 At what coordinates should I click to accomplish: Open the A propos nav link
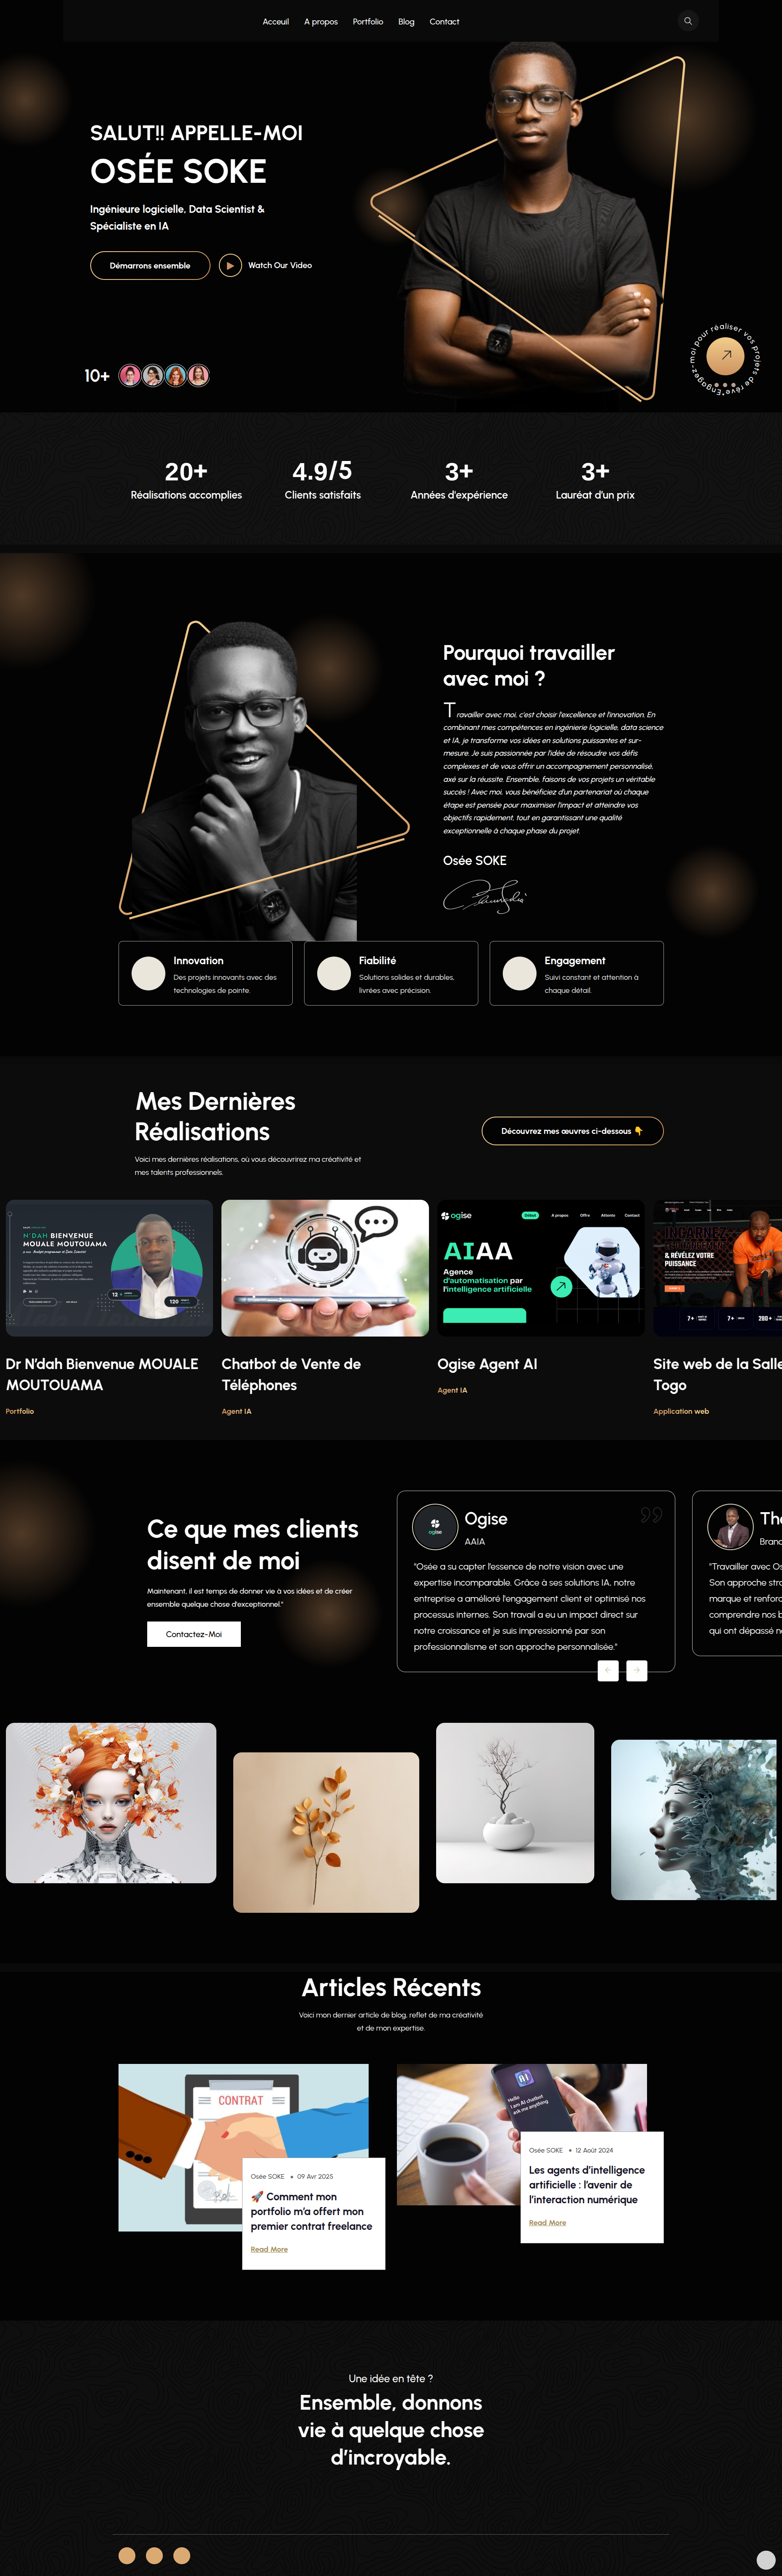[321, 21]
